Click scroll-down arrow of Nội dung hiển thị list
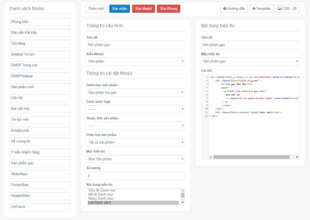Image resolution: width=310 pixels, height=220 pixels. [183, 203]
